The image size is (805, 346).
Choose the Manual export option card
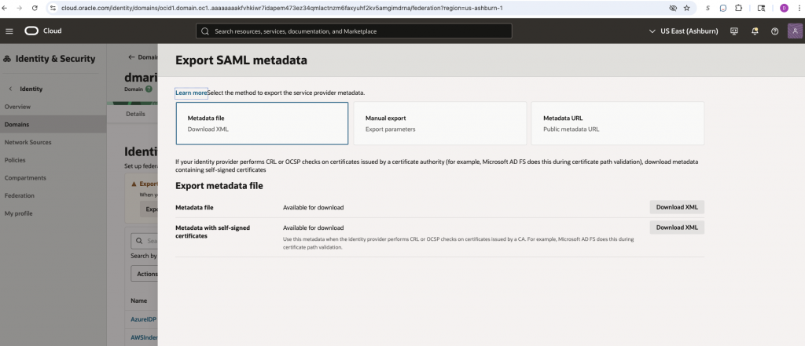tap(439, 123)
